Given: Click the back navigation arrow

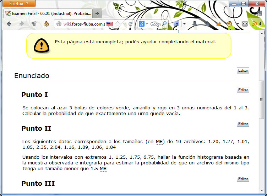Looking at the screenshot, I should click(x=9, y=24).
